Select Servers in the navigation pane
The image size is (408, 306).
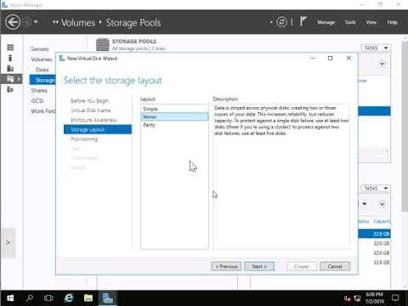(x=40, y=49)
